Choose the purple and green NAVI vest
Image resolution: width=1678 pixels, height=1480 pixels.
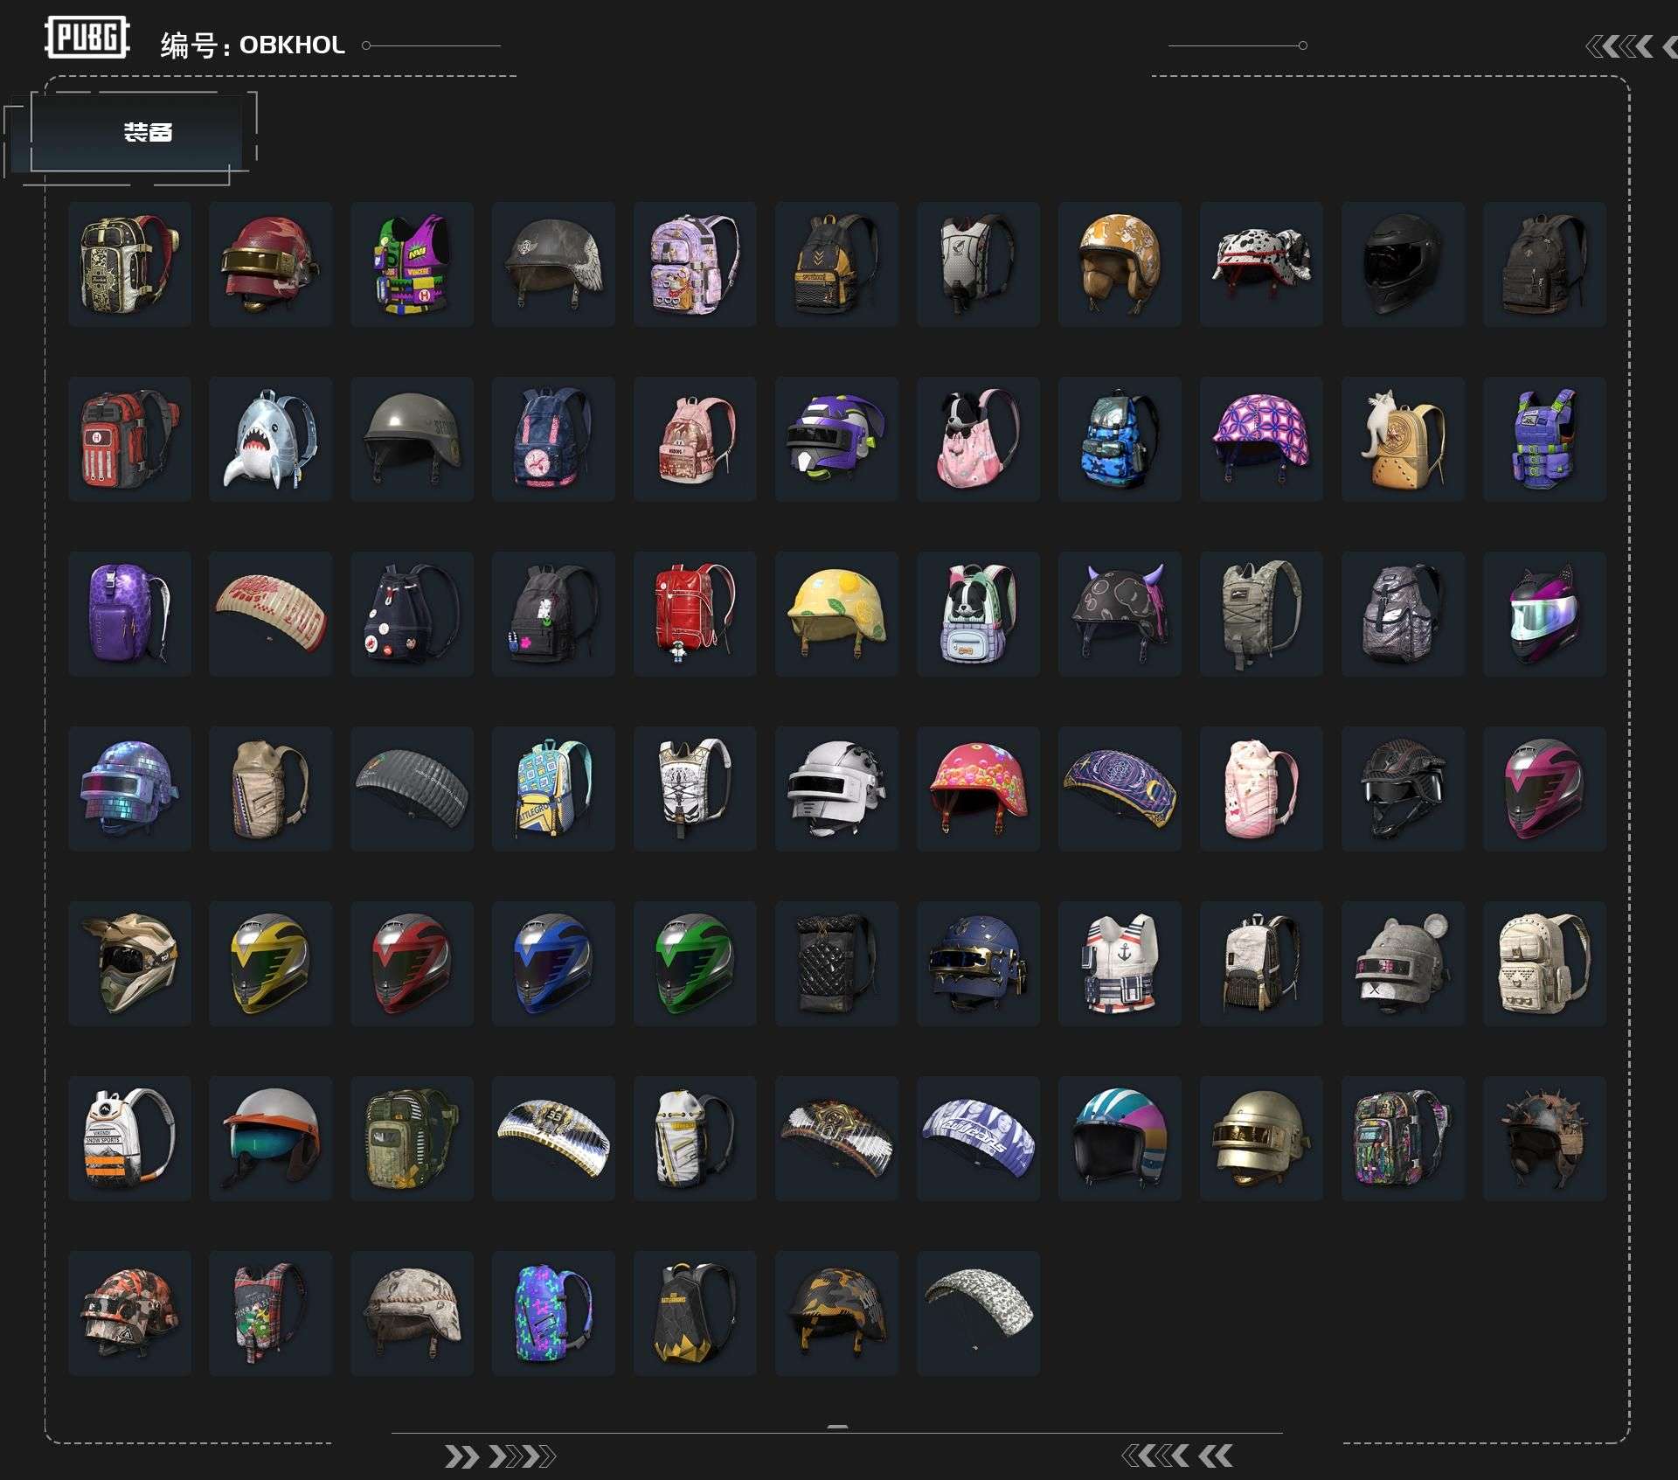click(413, 264)
